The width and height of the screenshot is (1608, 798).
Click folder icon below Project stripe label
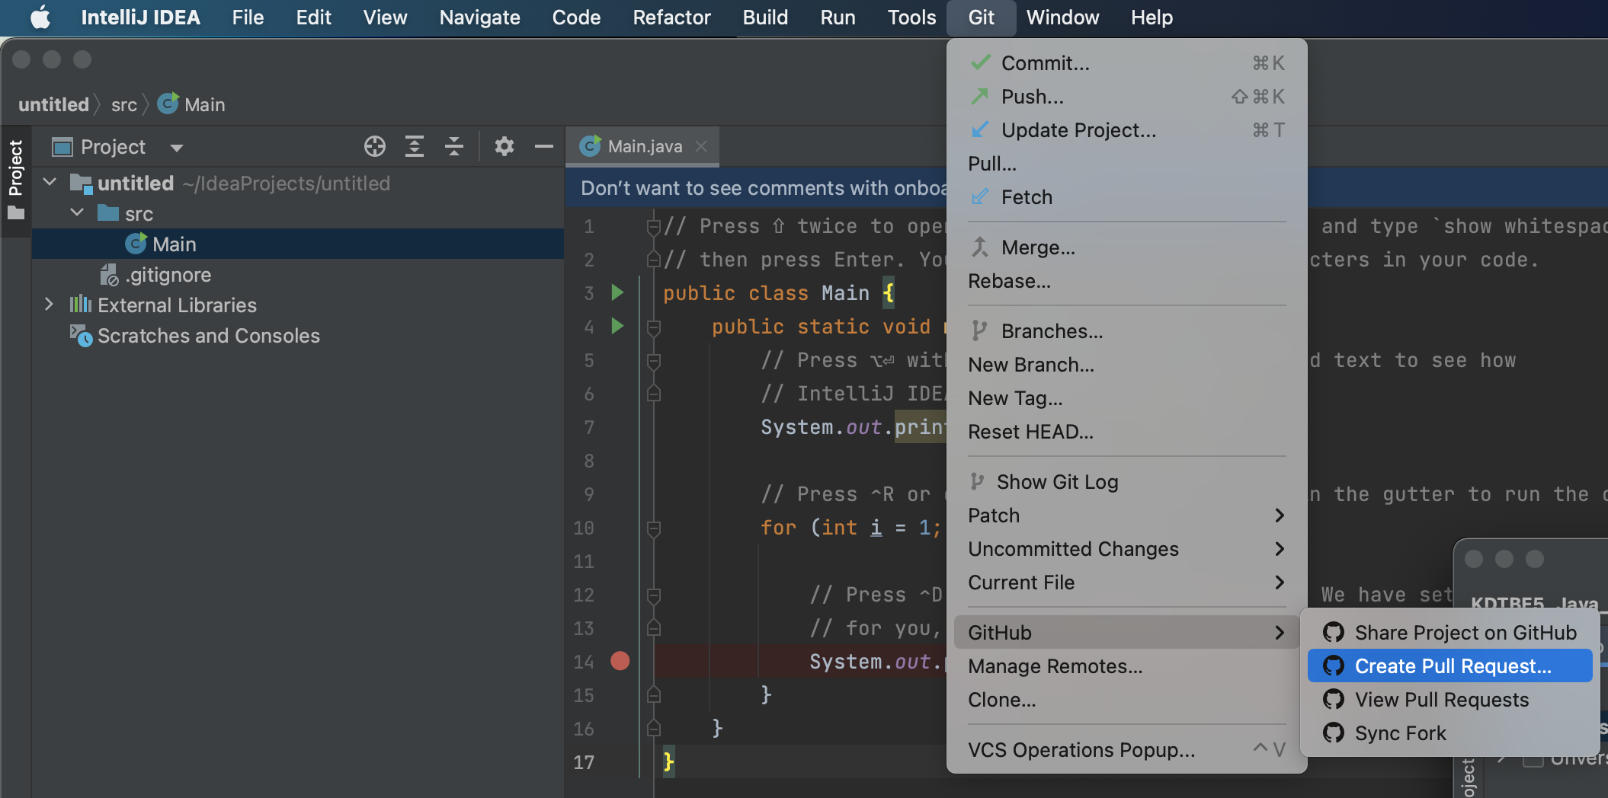16,212
